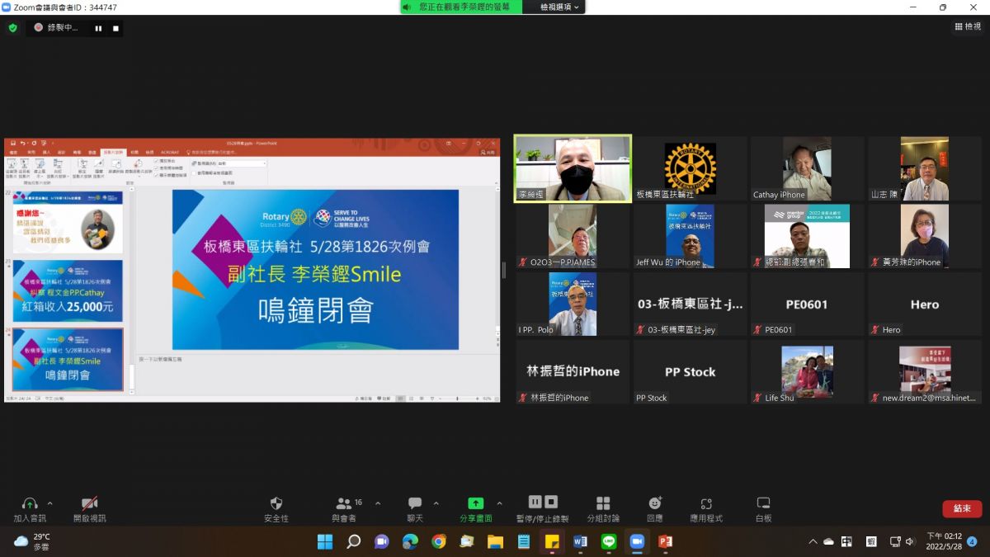Image resolution: width=990 pixels, height=557 pixels.
Task: Open Microsoft Edge from taskbar
Action: 410,541
